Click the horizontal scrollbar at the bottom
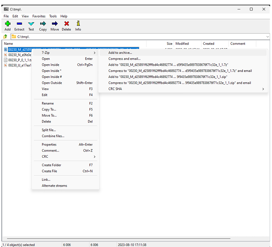 119,238
